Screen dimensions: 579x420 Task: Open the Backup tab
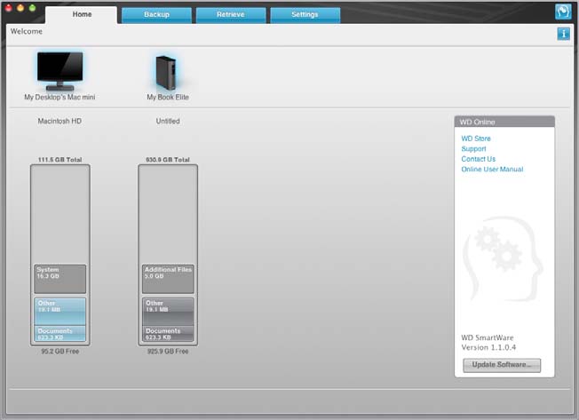(x=156, y=15)
